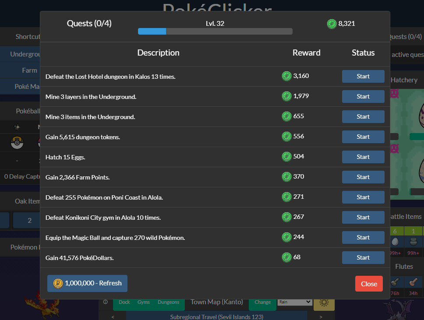Start the Poni Coast Pokémon quest

coord(363,197)
